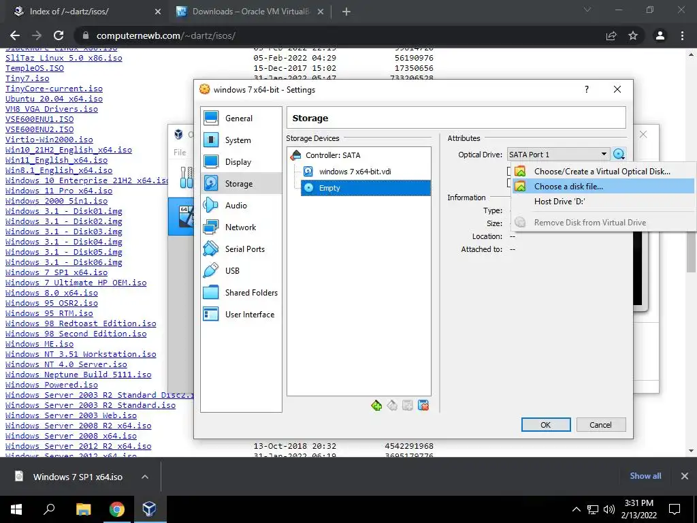
Task: Open Windows taskbar search
Action: click(49, 509)
